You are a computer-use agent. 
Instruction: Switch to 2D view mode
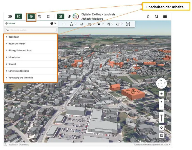10,17
